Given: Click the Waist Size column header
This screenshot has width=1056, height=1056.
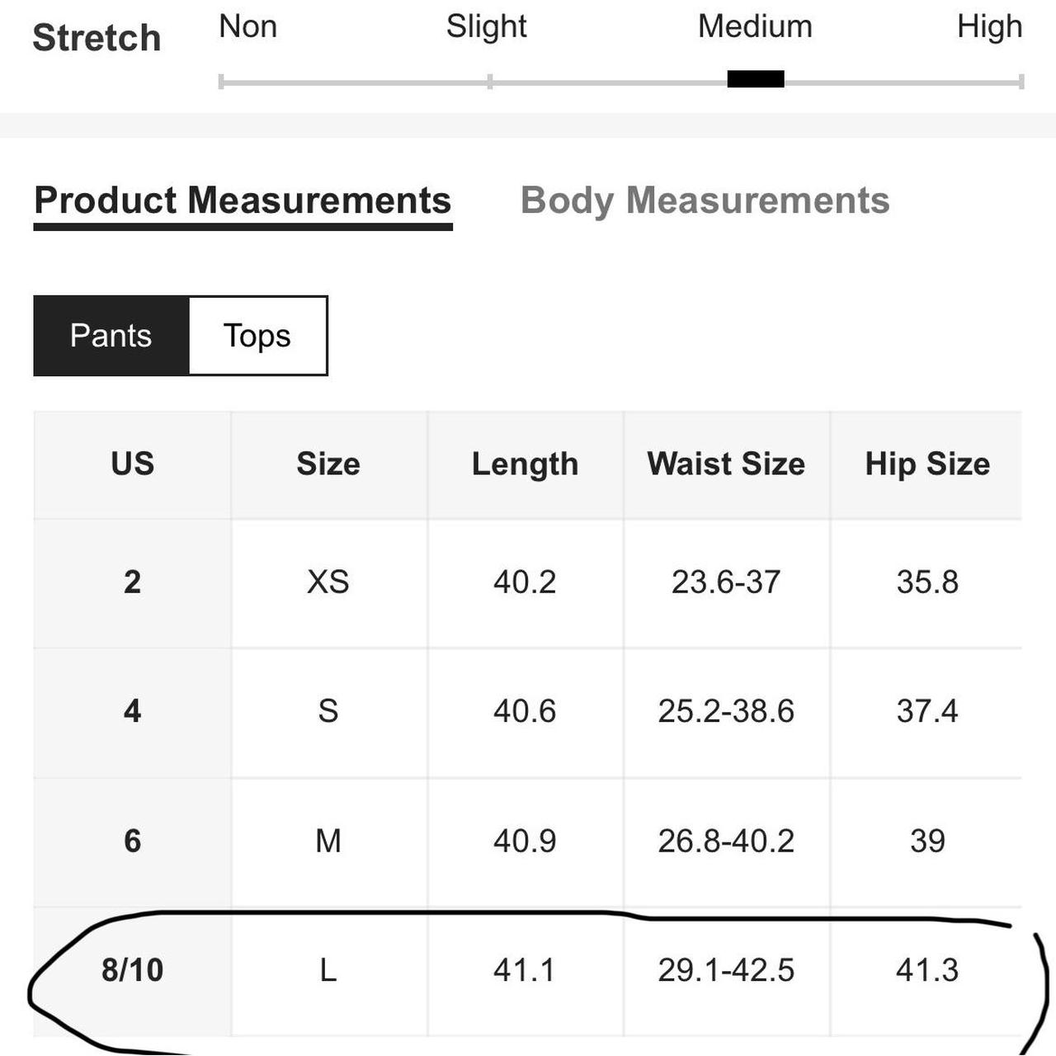Looking at the screenshot, I should pos(726,464).
